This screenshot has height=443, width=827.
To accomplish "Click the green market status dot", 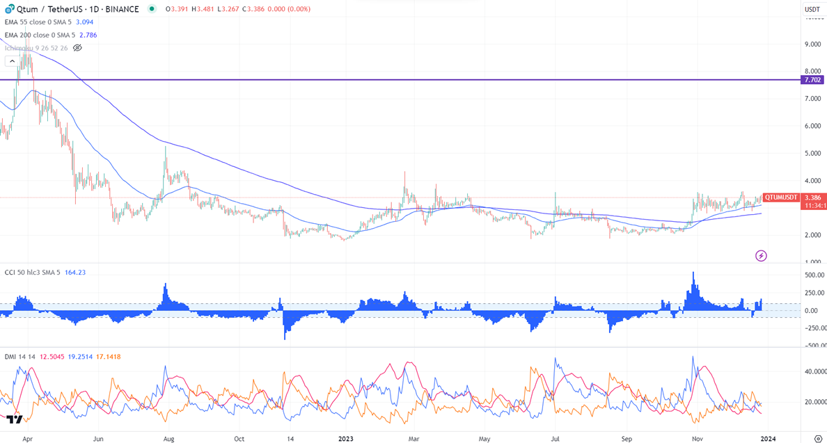I will tap(152, 8).
